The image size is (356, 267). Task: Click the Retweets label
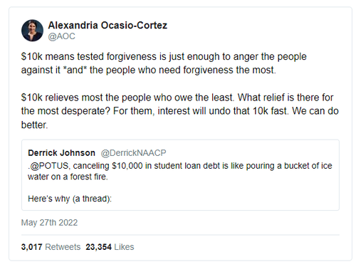click(x=63, y=247)
